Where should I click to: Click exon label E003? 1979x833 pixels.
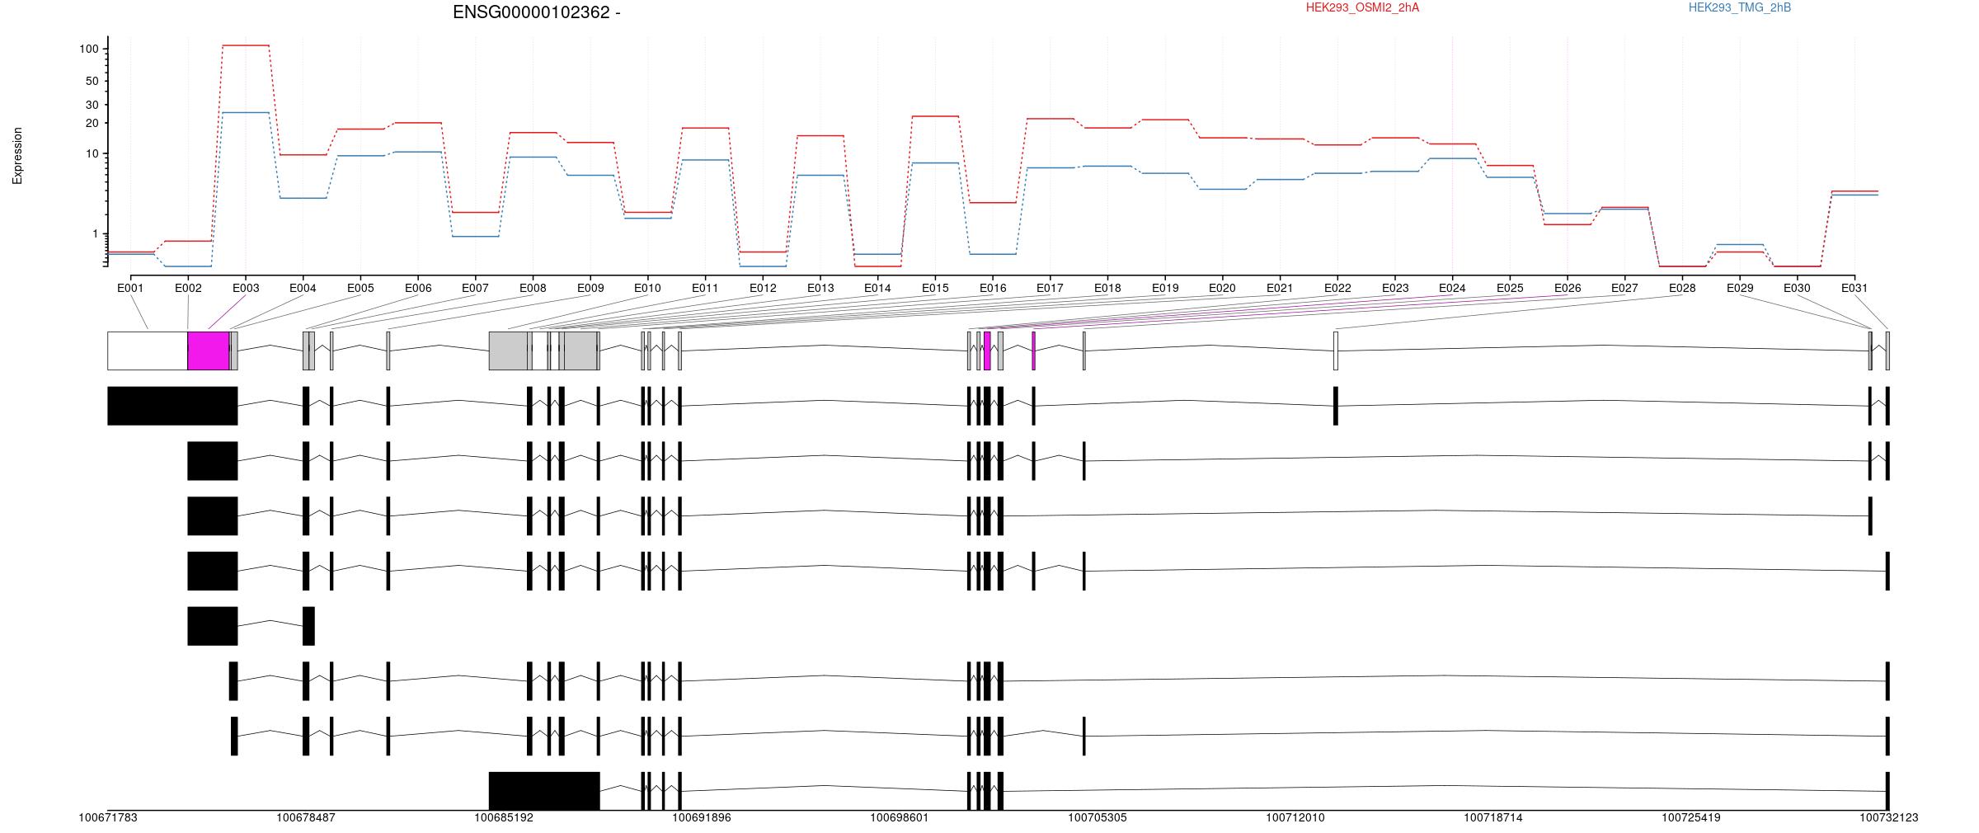tap(246, 288)
